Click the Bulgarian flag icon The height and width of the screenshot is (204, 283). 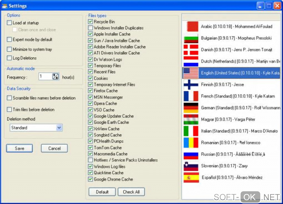(191, 38)
